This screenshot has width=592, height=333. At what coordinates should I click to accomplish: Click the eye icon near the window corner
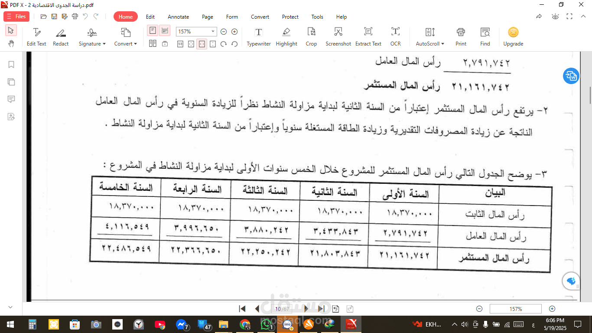coord(555,16)
